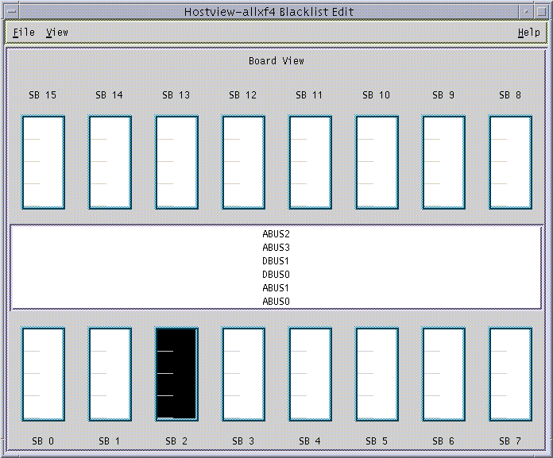Open the window menu button in title bar
This screenshot has height=458, width=553.
12,11
